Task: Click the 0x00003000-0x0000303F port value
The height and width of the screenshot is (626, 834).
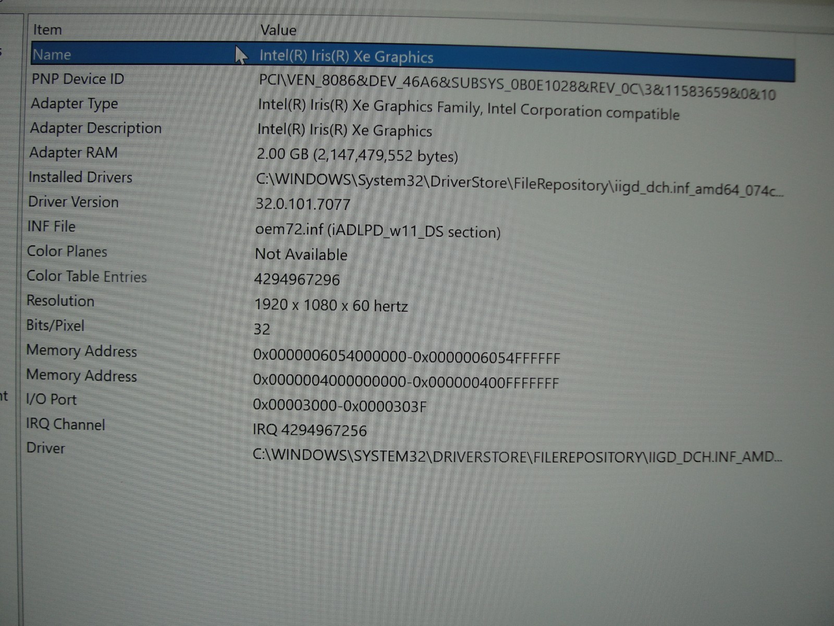Action: [339, 405]
